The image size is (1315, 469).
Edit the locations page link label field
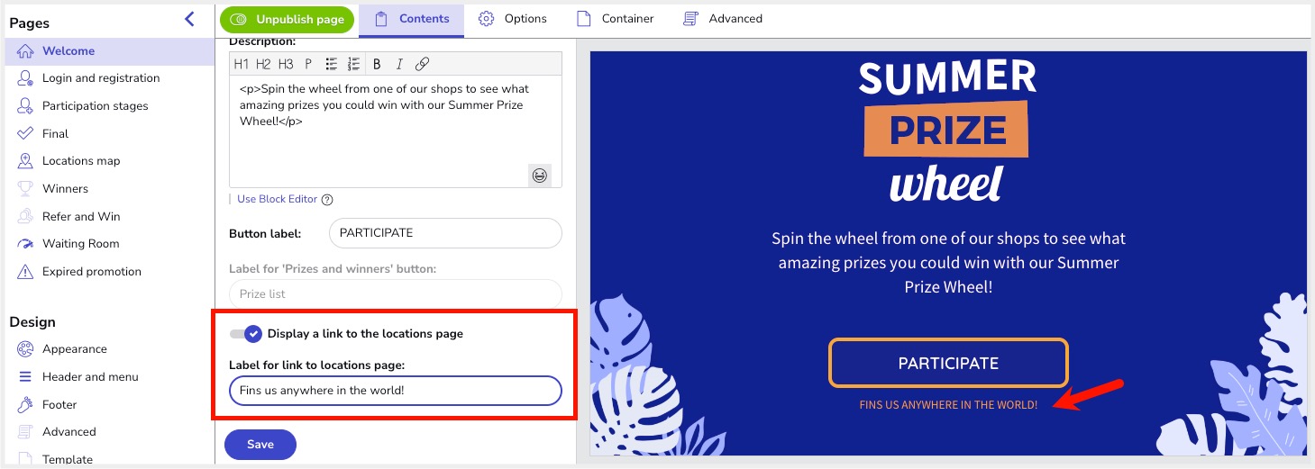click(396, 391)
